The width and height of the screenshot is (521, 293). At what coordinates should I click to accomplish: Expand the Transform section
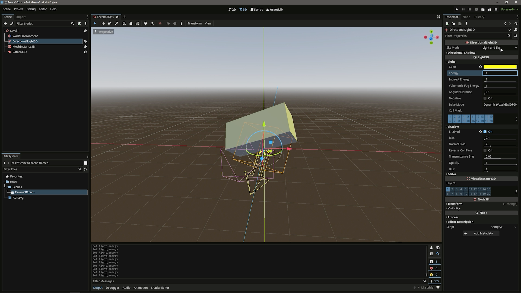(x=455, y=204)
